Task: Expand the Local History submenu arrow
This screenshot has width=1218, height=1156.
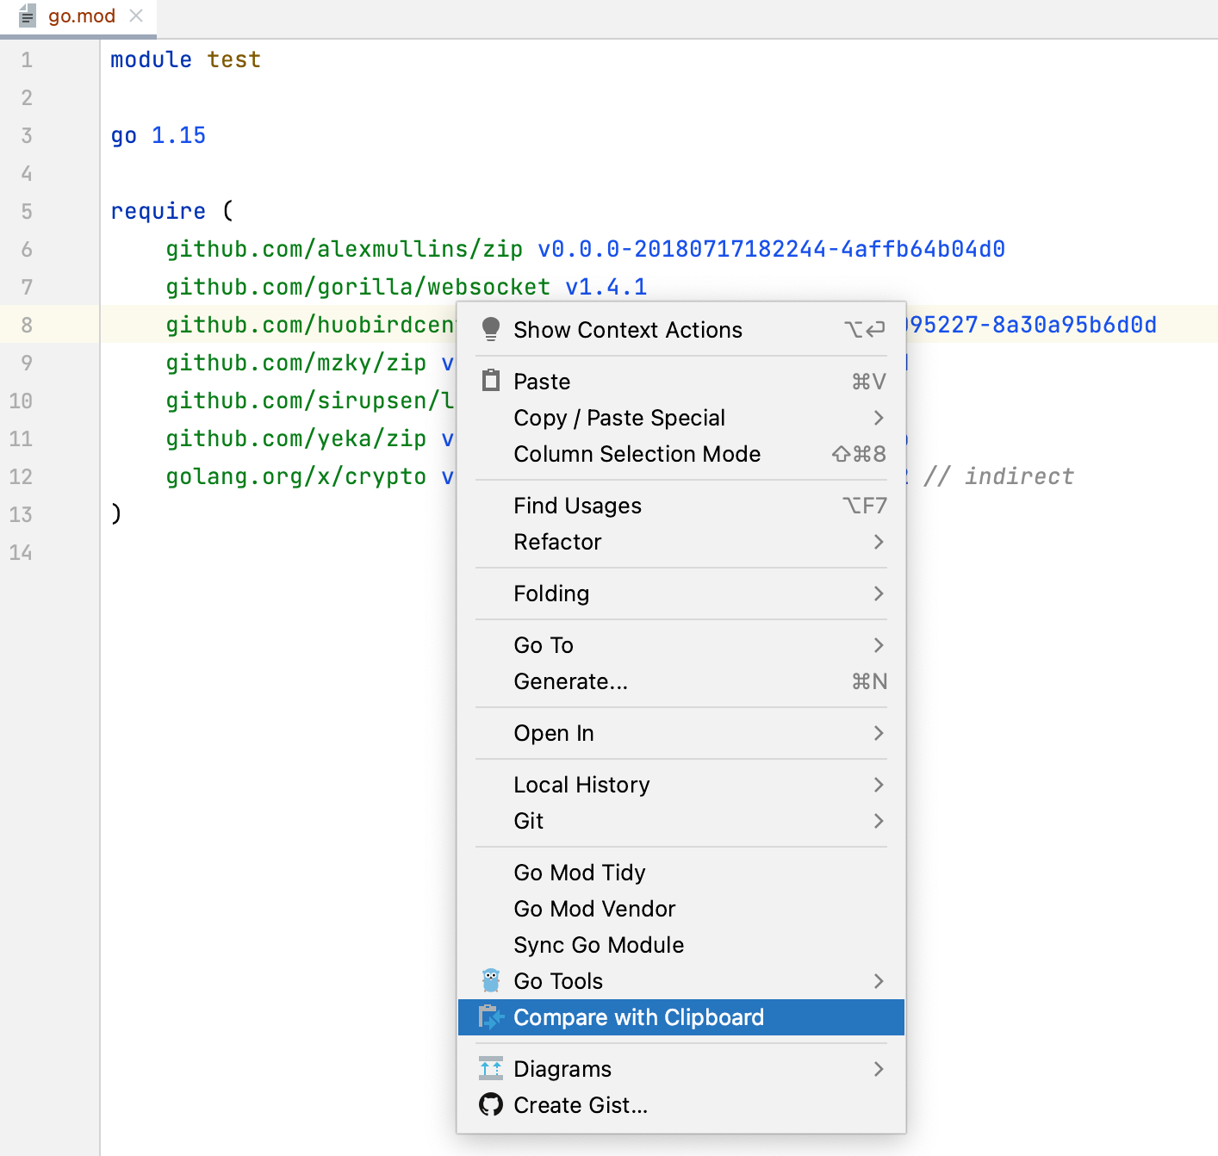Action: pyautogui.click(x=879, y=785)
